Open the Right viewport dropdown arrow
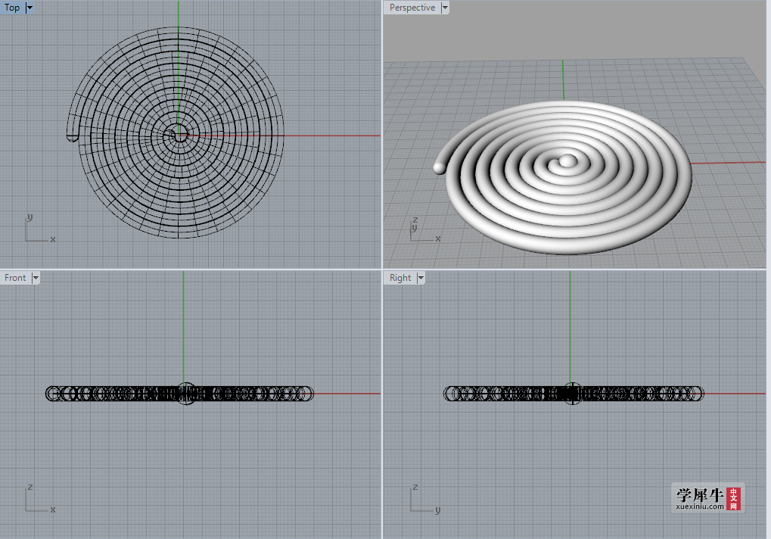 coord(421,278)
